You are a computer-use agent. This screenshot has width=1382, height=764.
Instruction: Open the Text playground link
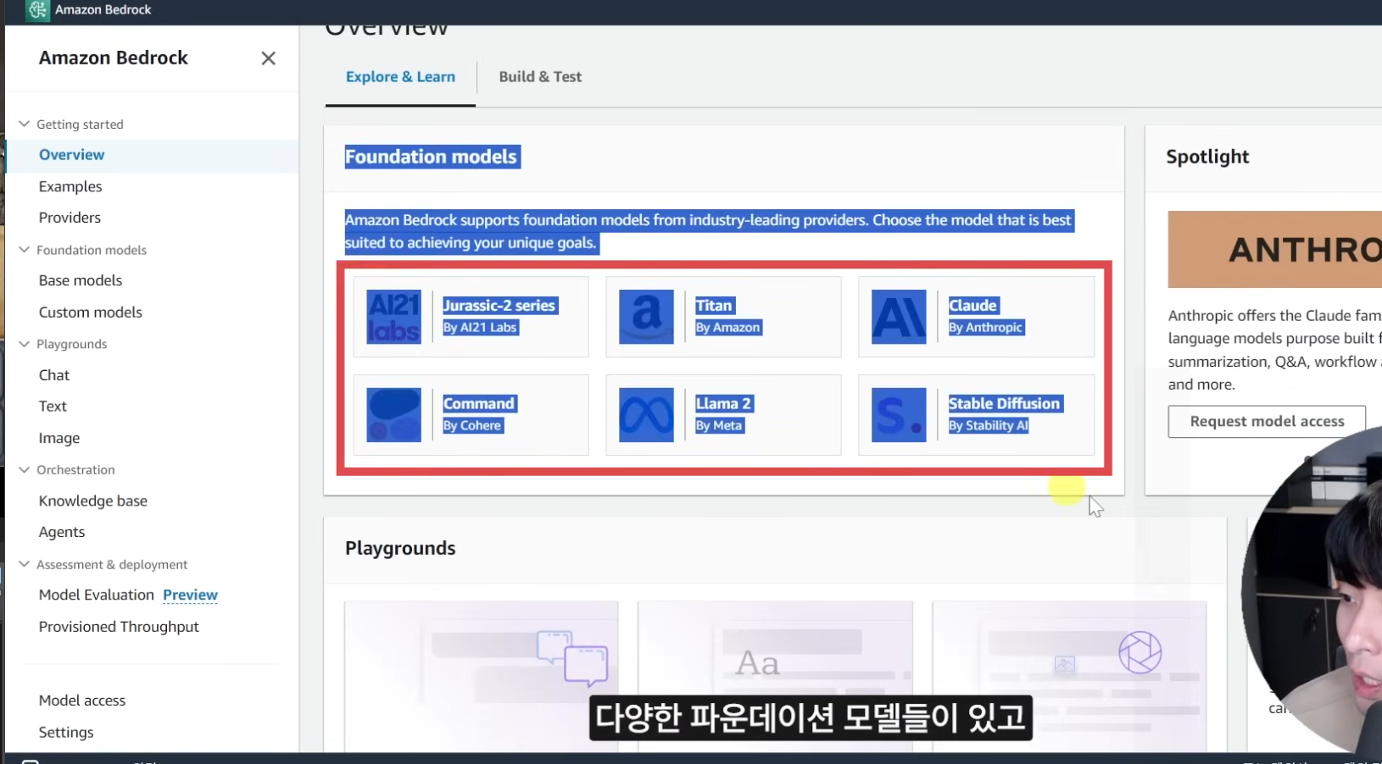[53, 407]
